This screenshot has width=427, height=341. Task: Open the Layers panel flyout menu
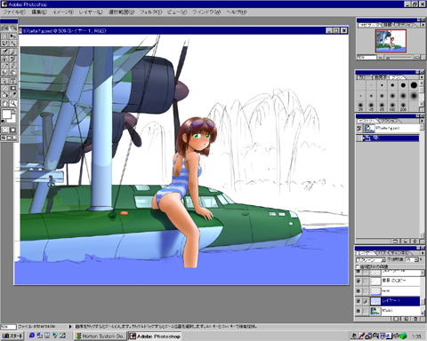pos(422,253)
